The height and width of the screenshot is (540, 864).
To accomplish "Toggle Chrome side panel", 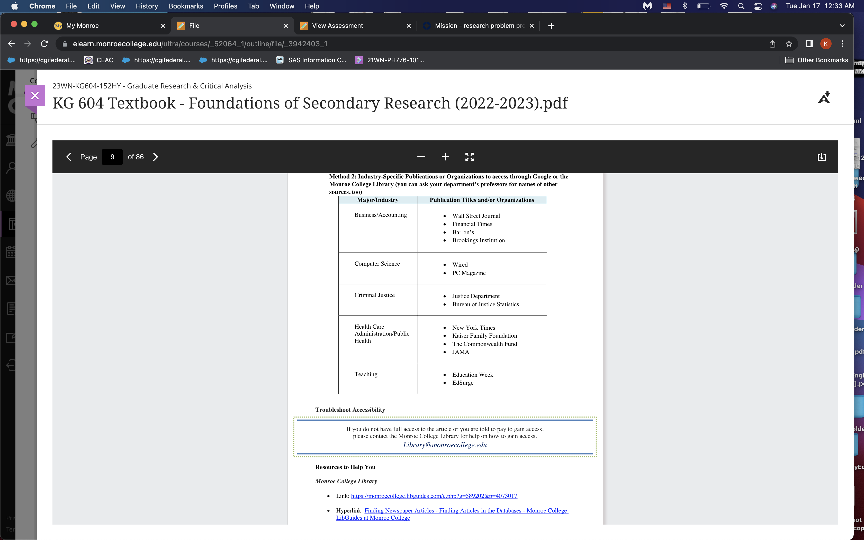I will (x=809, y=43).
